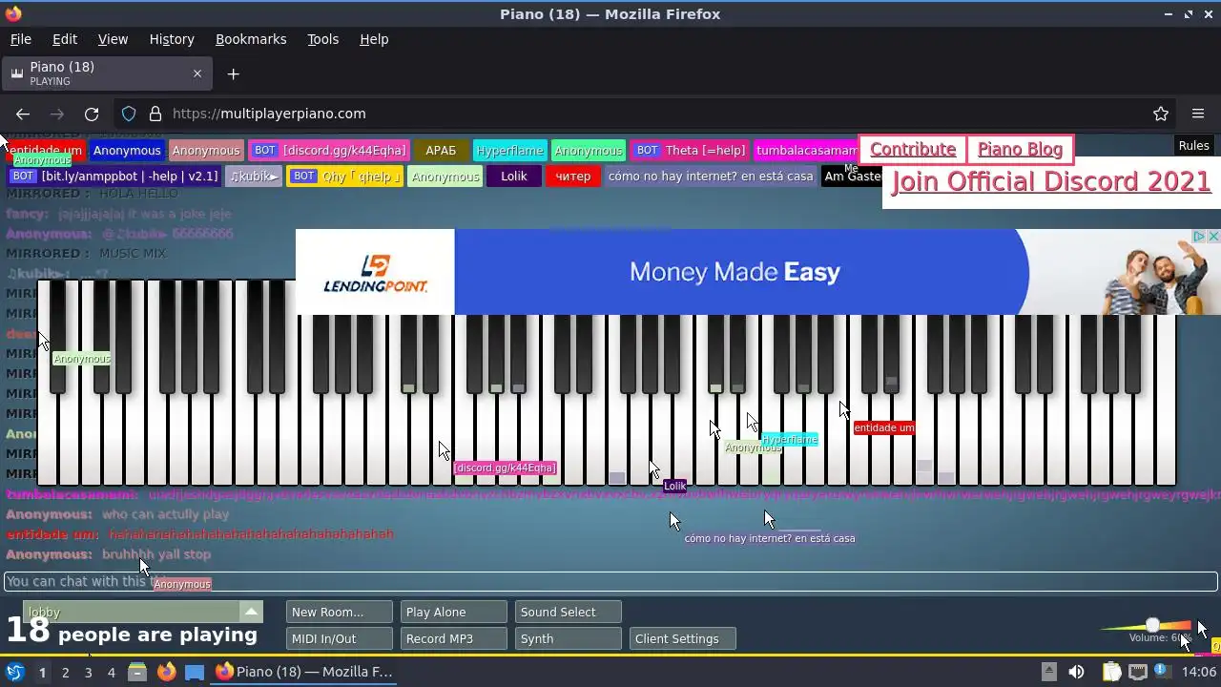1221x687 pixels.
Task: Open Join Official Discord 2021 link
Action: point(1050,181)
